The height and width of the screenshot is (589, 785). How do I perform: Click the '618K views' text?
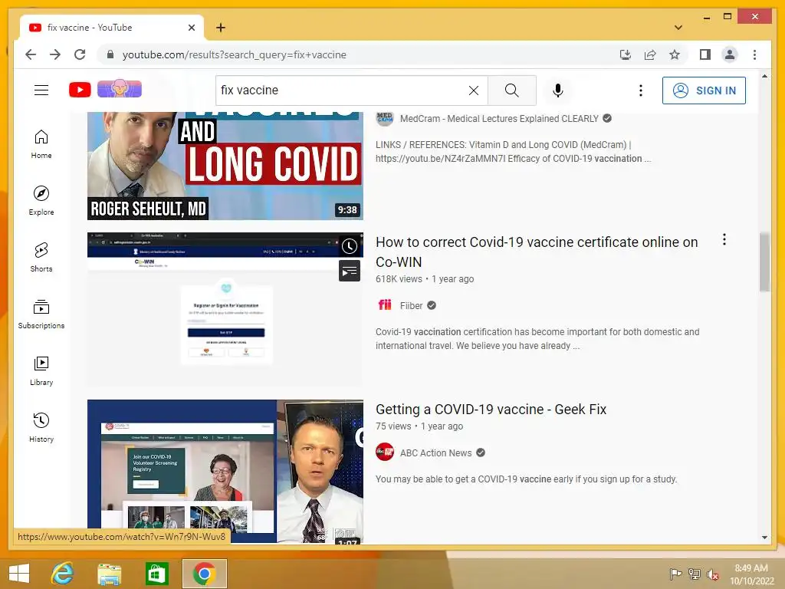point(399,279)
